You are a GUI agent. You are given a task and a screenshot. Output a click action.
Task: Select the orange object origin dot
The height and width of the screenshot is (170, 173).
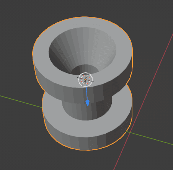[85, 80]
